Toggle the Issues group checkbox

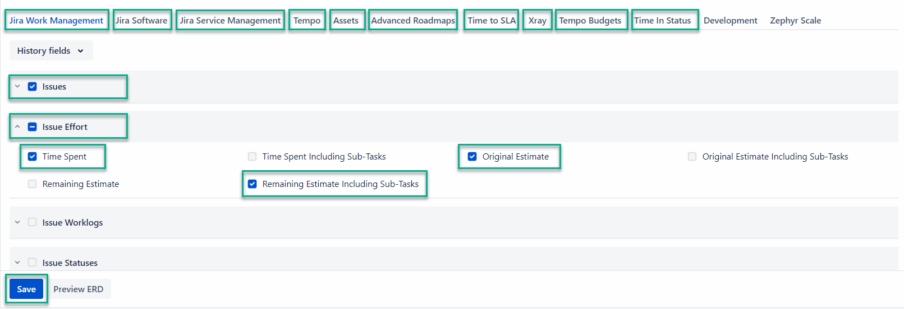point(33,87)
